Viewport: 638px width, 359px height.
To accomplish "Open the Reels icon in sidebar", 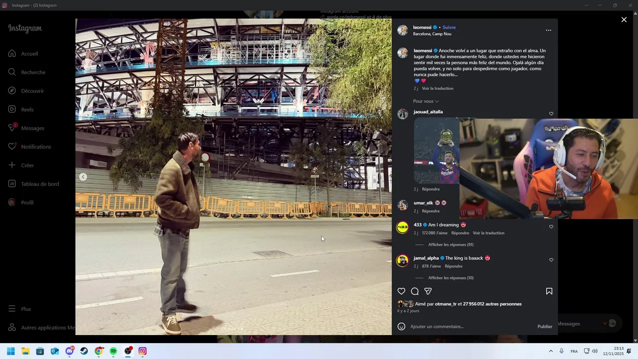I will 12,109.
